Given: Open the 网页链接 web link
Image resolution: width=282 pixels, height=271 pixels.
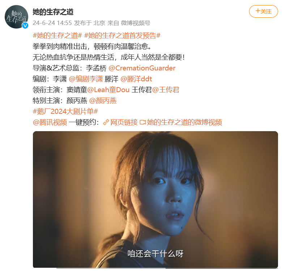Looking at the screenshot, I should (124, 122).
